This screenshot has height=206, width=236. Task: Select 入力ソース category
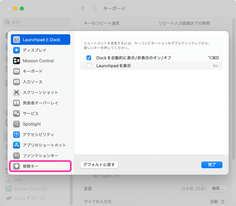32,82
